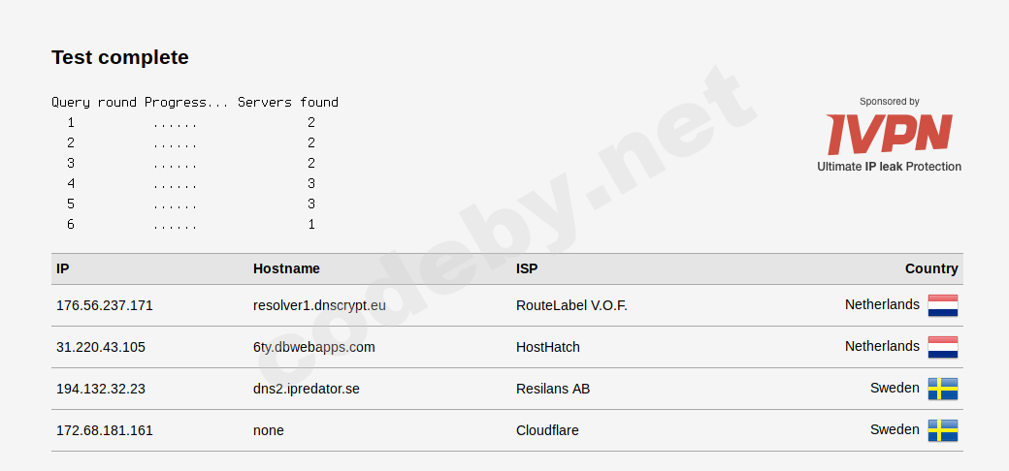Click Netherlands flag for 176.56.237.171 row
This screenshot has height=471, width=1009.
(942, 305)
